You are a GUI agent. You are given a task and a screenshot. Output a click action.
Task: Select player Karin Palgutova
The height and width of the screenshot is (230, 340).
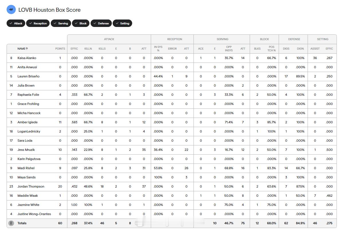point(29,159)
